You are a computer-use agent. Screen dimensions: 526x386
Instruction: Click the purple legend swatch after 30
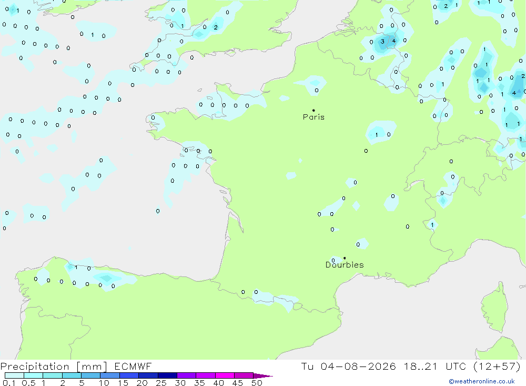coord(186,375)
